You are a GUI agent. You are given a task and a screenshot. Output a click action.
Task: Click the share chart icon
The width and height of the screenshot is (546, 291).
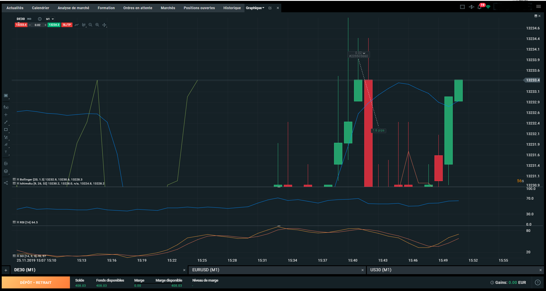(6, 183)
